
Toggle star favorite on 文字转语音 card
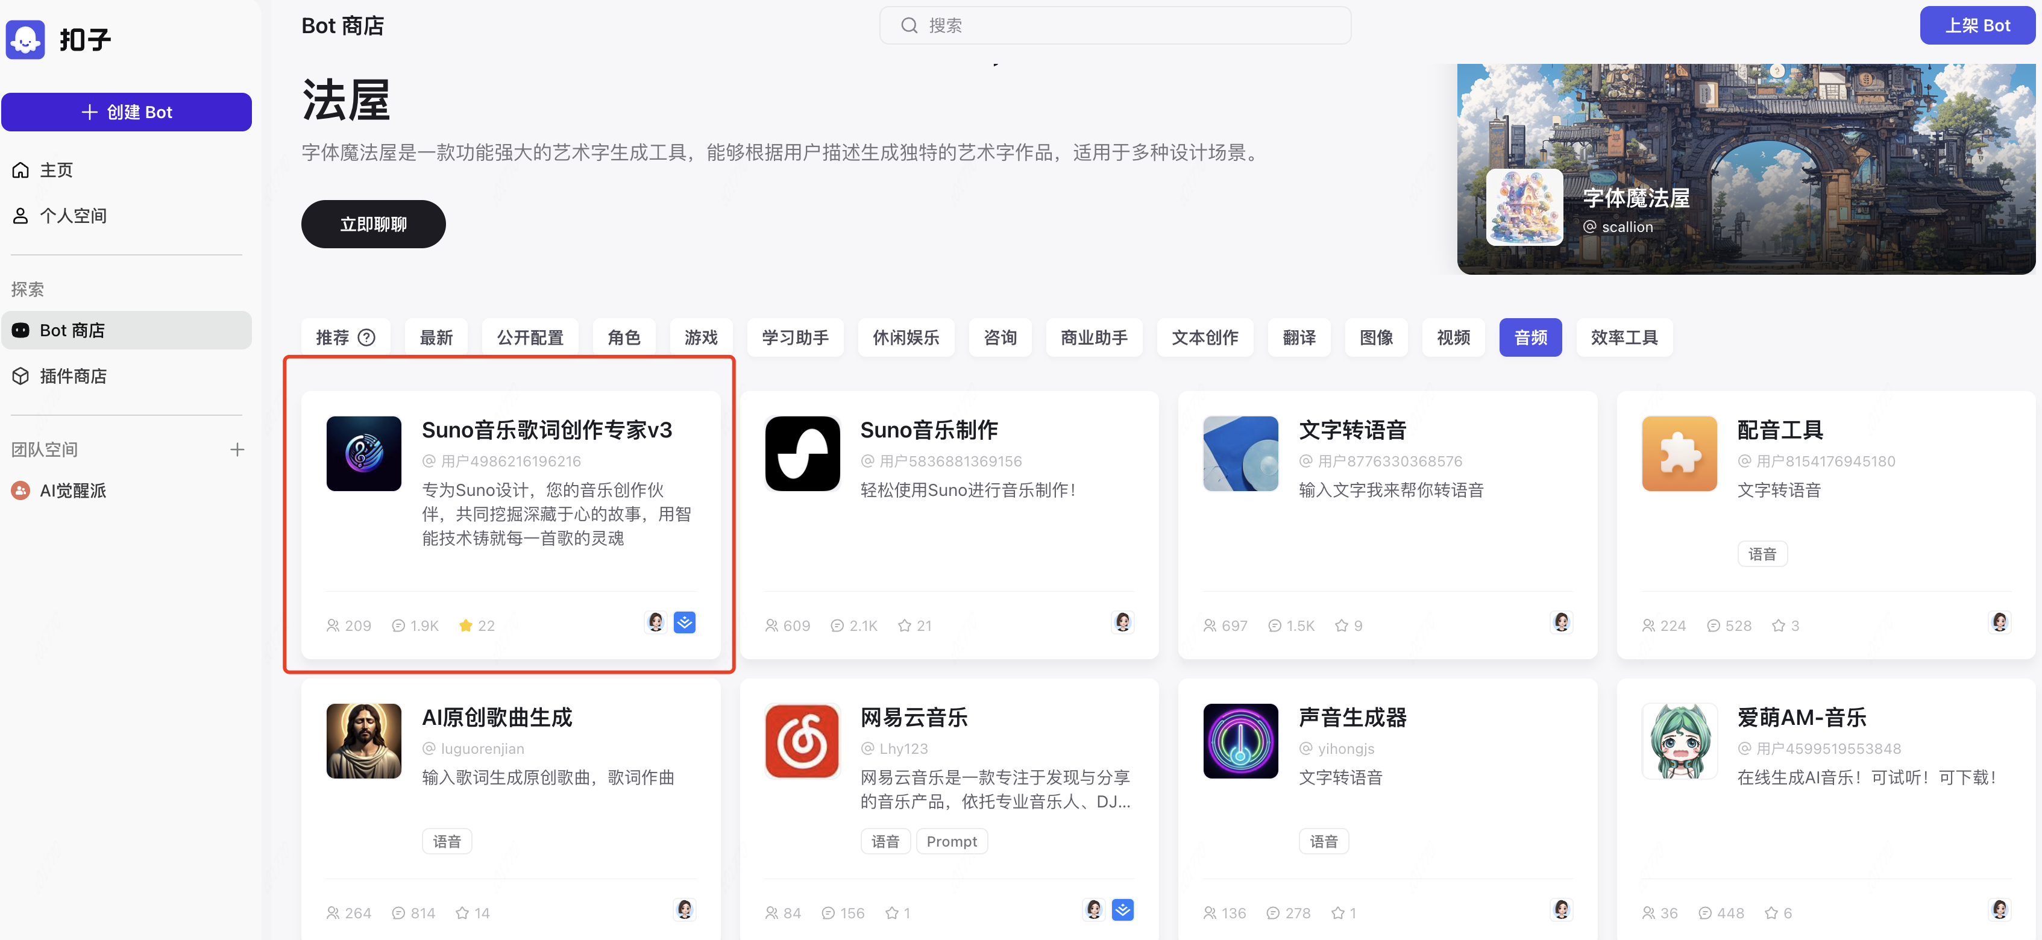click(x=1341, y=625)
